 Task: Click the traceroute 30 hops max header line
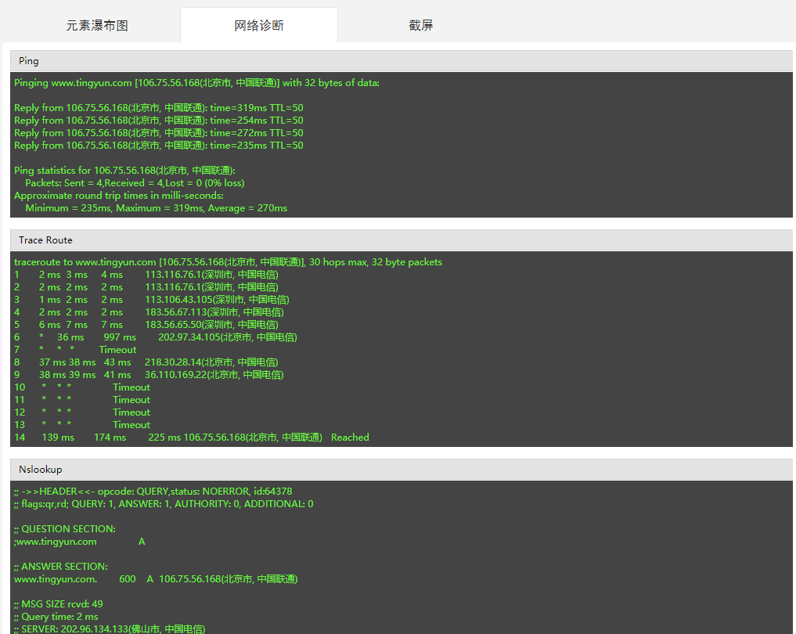coord(228,262)
